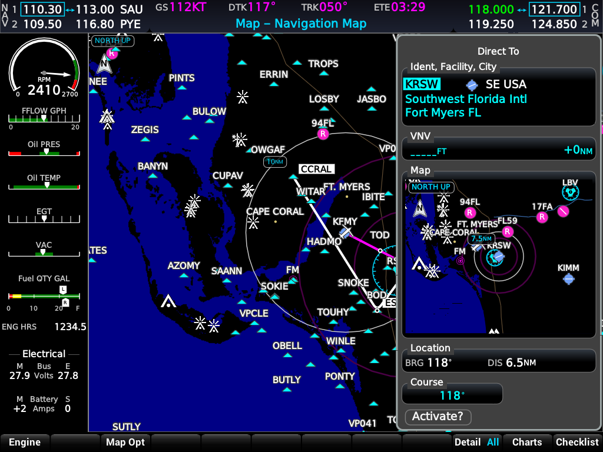Select the 94FL icon in Direct To map
The image size is (603, 452).
[469, 212]
